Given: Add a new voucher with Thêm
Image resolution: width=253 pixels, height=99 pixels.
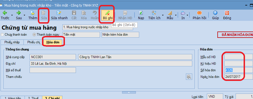Looking at the screenshot, I should pos(33,15).
